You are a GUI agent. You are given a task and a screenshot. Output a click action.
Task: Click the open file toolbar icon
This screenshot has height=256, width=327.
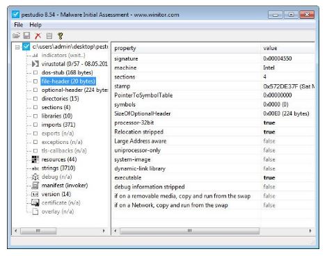(x=16, y=35)
